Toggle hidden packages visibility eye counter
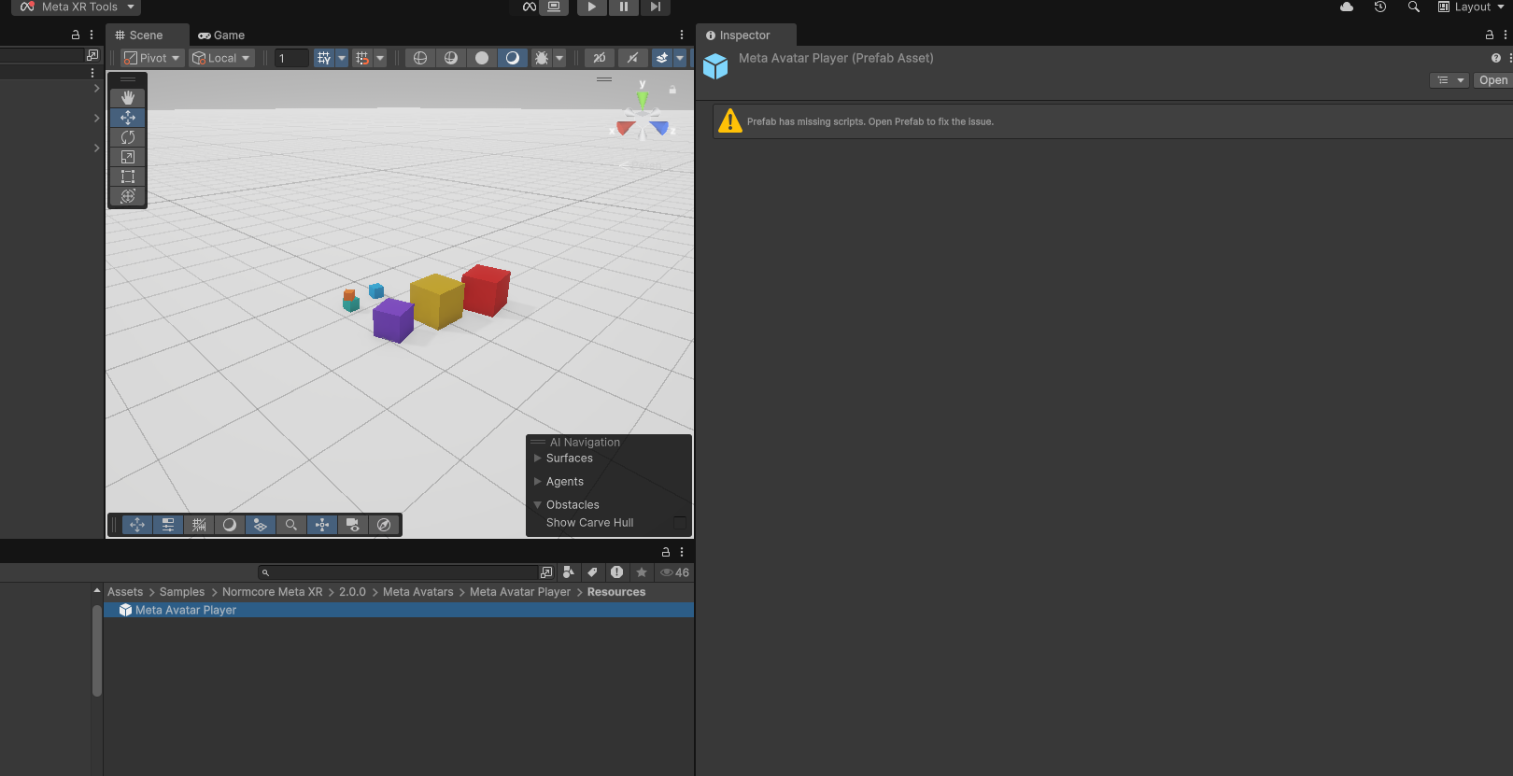 pyautogui.click(x=674, y=572)
